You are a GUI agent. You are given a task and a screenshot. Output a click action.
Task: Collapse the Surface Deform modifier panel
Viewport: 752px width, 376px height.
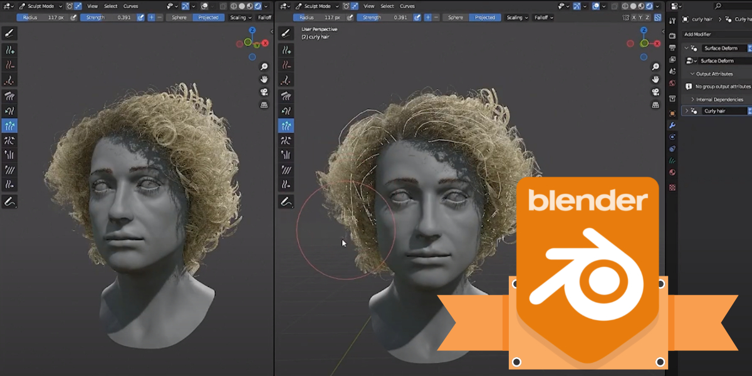coord(687,48)
